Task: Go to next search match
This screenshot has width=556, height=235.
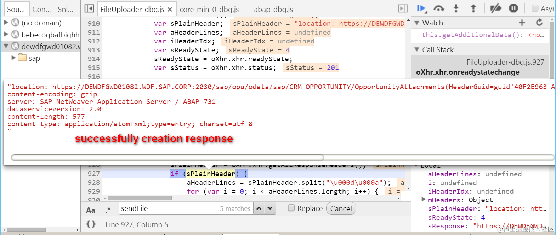Action: [270, 208]
